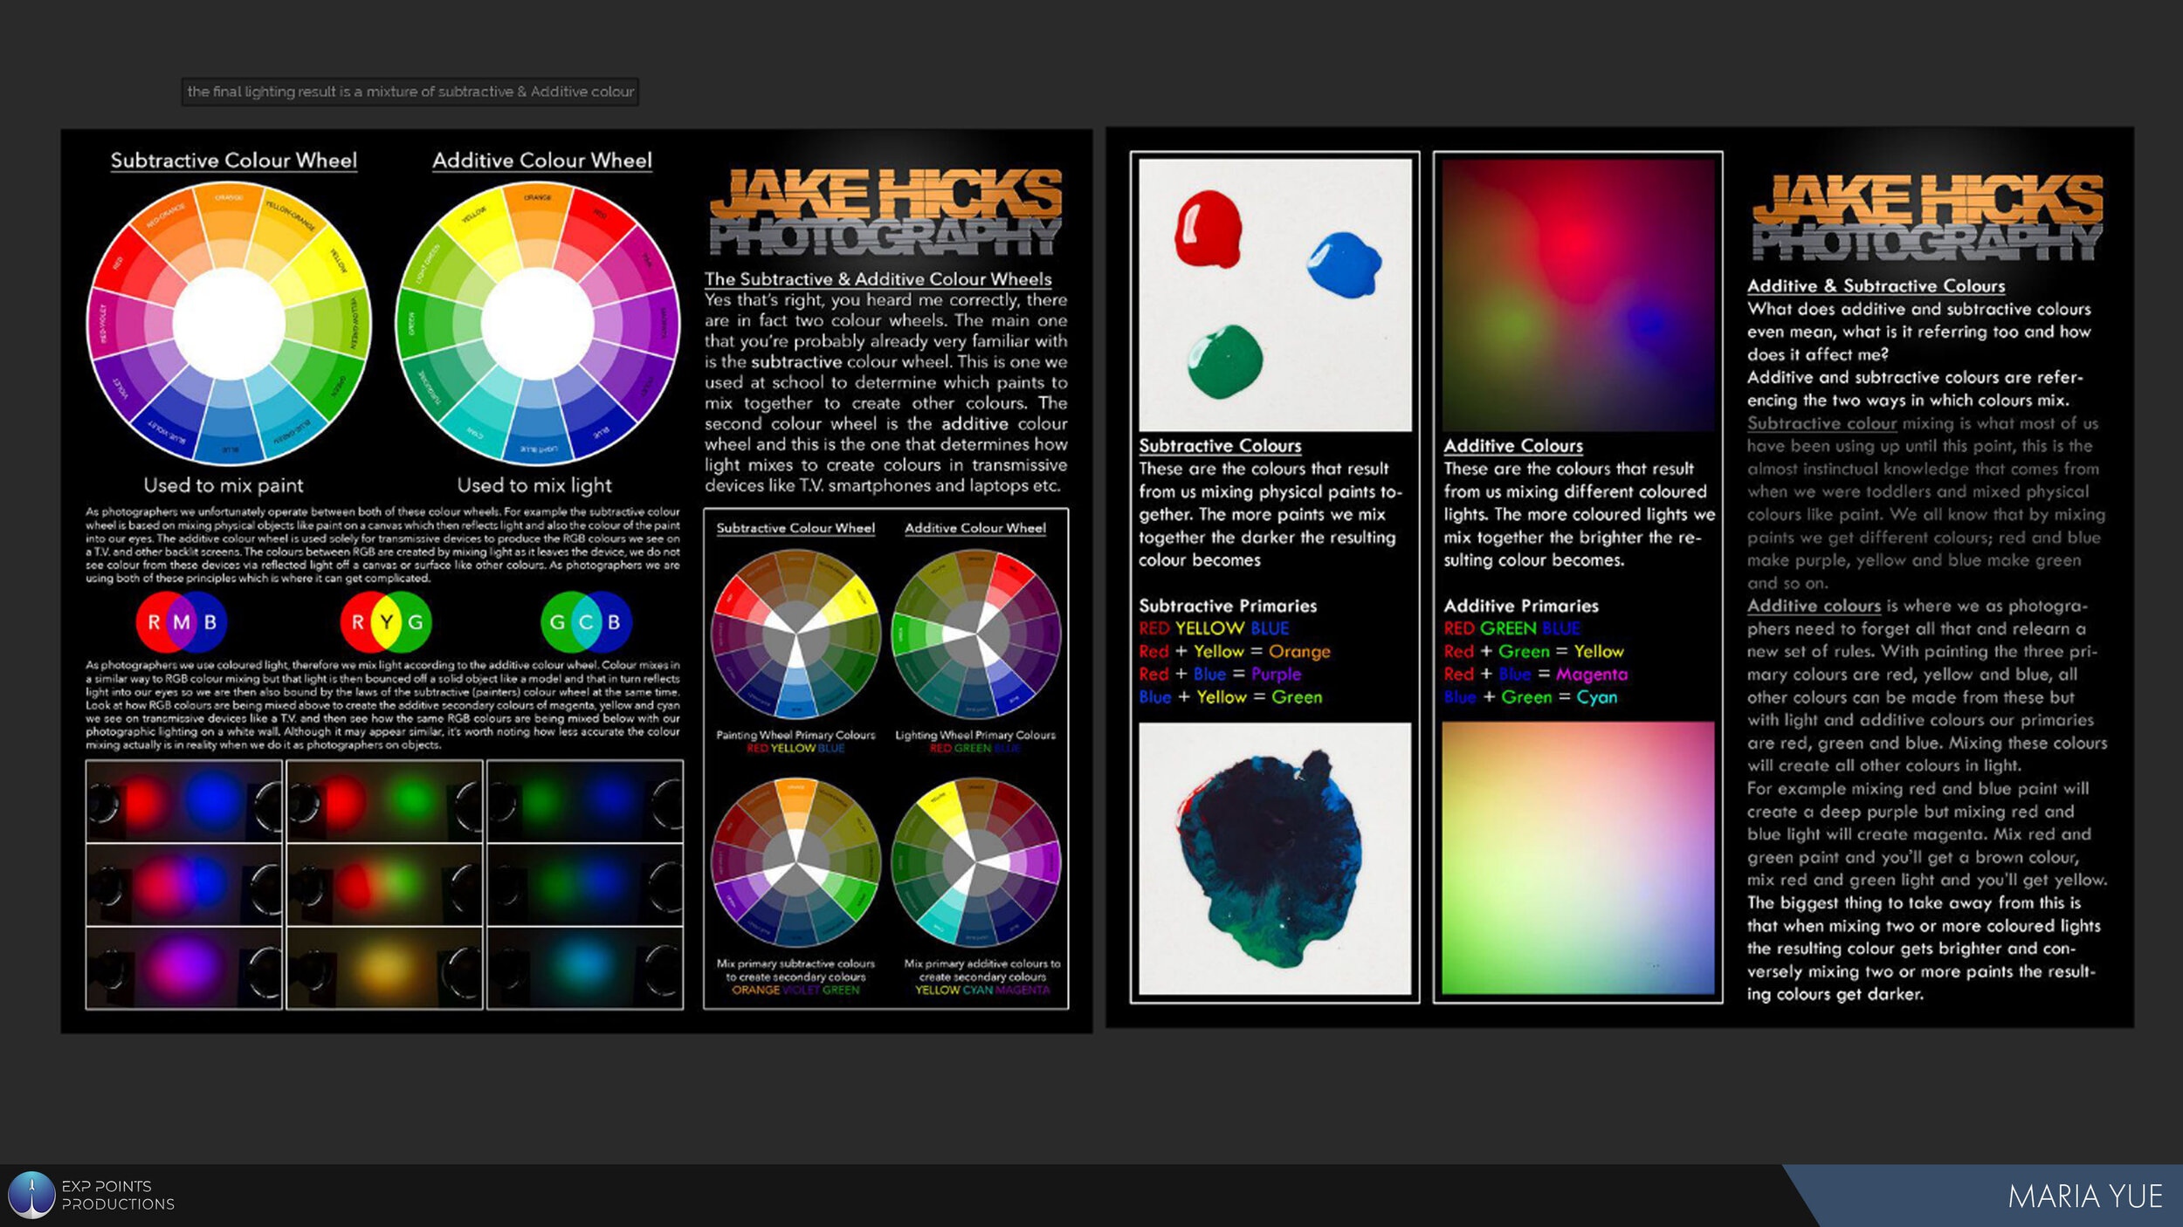Click the Lighting Wheel Primary Colours wheel
The image size is (2183, 1227).
975,634
